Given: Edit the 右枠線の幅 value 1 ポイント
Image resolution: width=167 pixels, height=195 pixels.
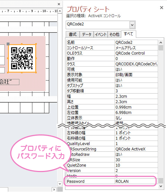Looking at the screenshot, I should click(x=136, y=138).
